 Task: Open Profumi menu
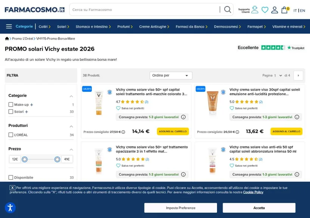point(125,27)
